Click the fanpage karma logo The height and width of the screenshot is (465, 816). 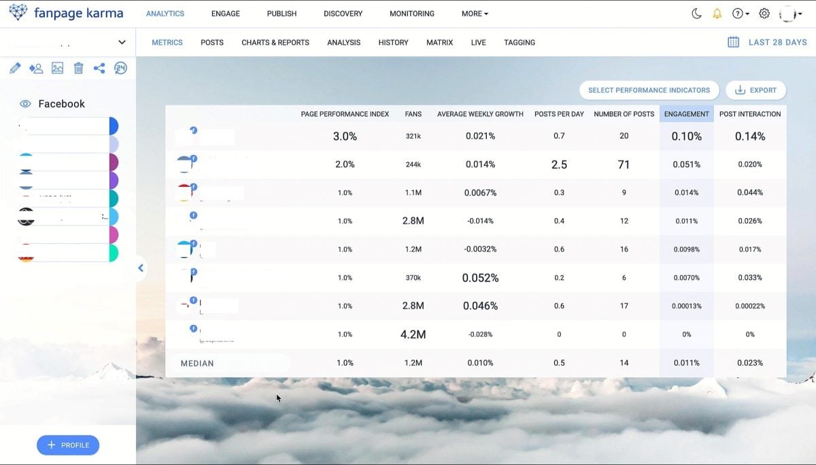click(x=67, y=13)
